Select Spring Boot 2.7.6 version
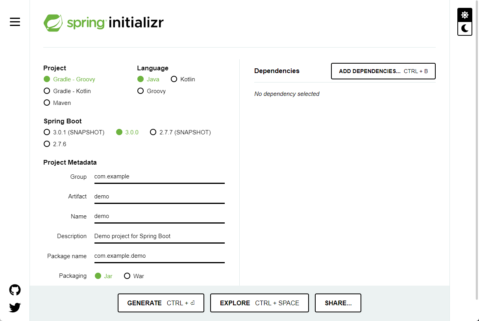479x321 pixels. (55, 144)
